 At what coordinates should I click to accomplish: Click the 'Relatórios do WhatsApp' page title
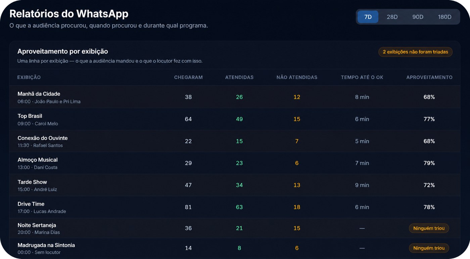69,14
